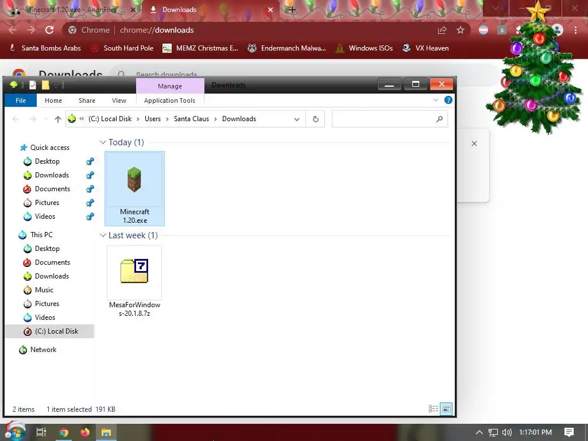
Task: Select (C:) Local Disk in navigation pane
Action: (56, 331)
